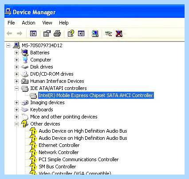Select the Human Interface Devices label
This screenshot has width=189, height=179.
(57, 81)
